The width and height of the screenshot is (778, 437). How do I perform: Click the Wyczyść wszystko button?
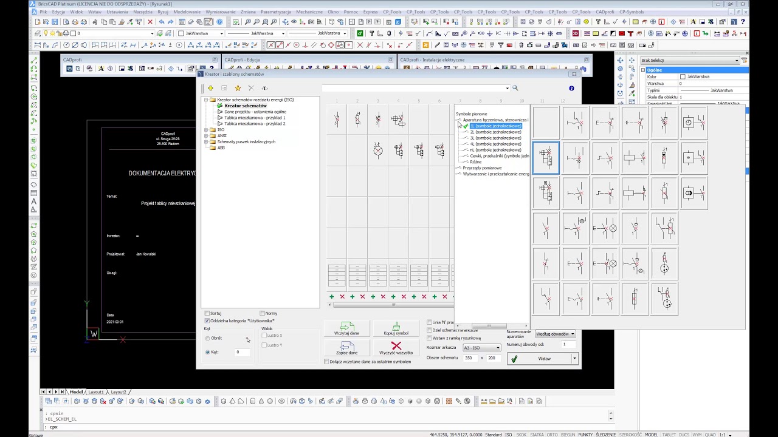(396, 348)
